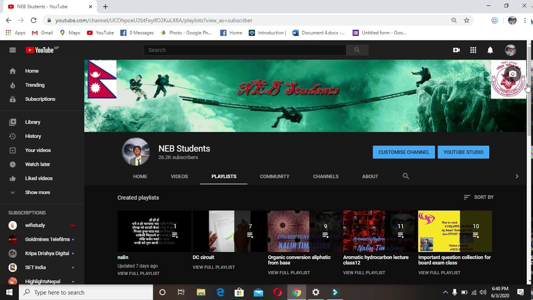Open the create video camera icon
The height and width of the screenshot is (300, 533).
[x=456, y=50]
